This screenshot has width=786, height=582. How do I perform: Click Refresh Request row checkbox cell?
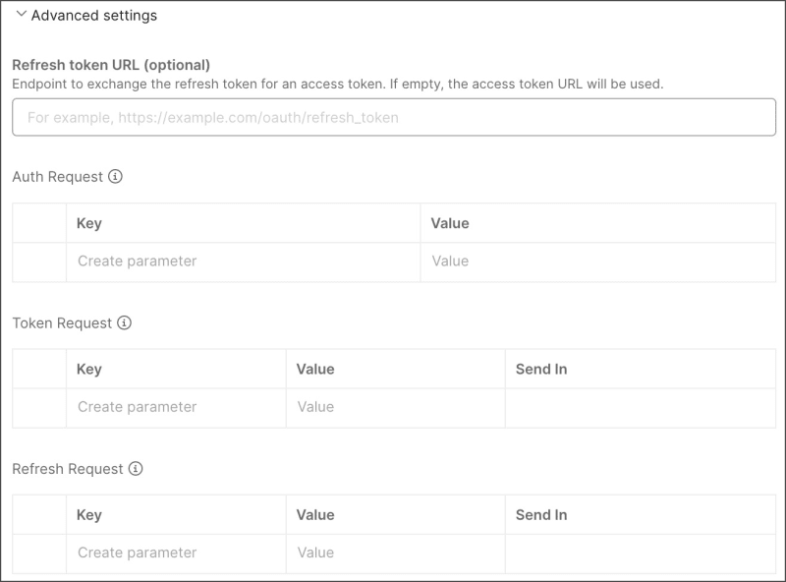pyautogui.click(x=39, y=553)
